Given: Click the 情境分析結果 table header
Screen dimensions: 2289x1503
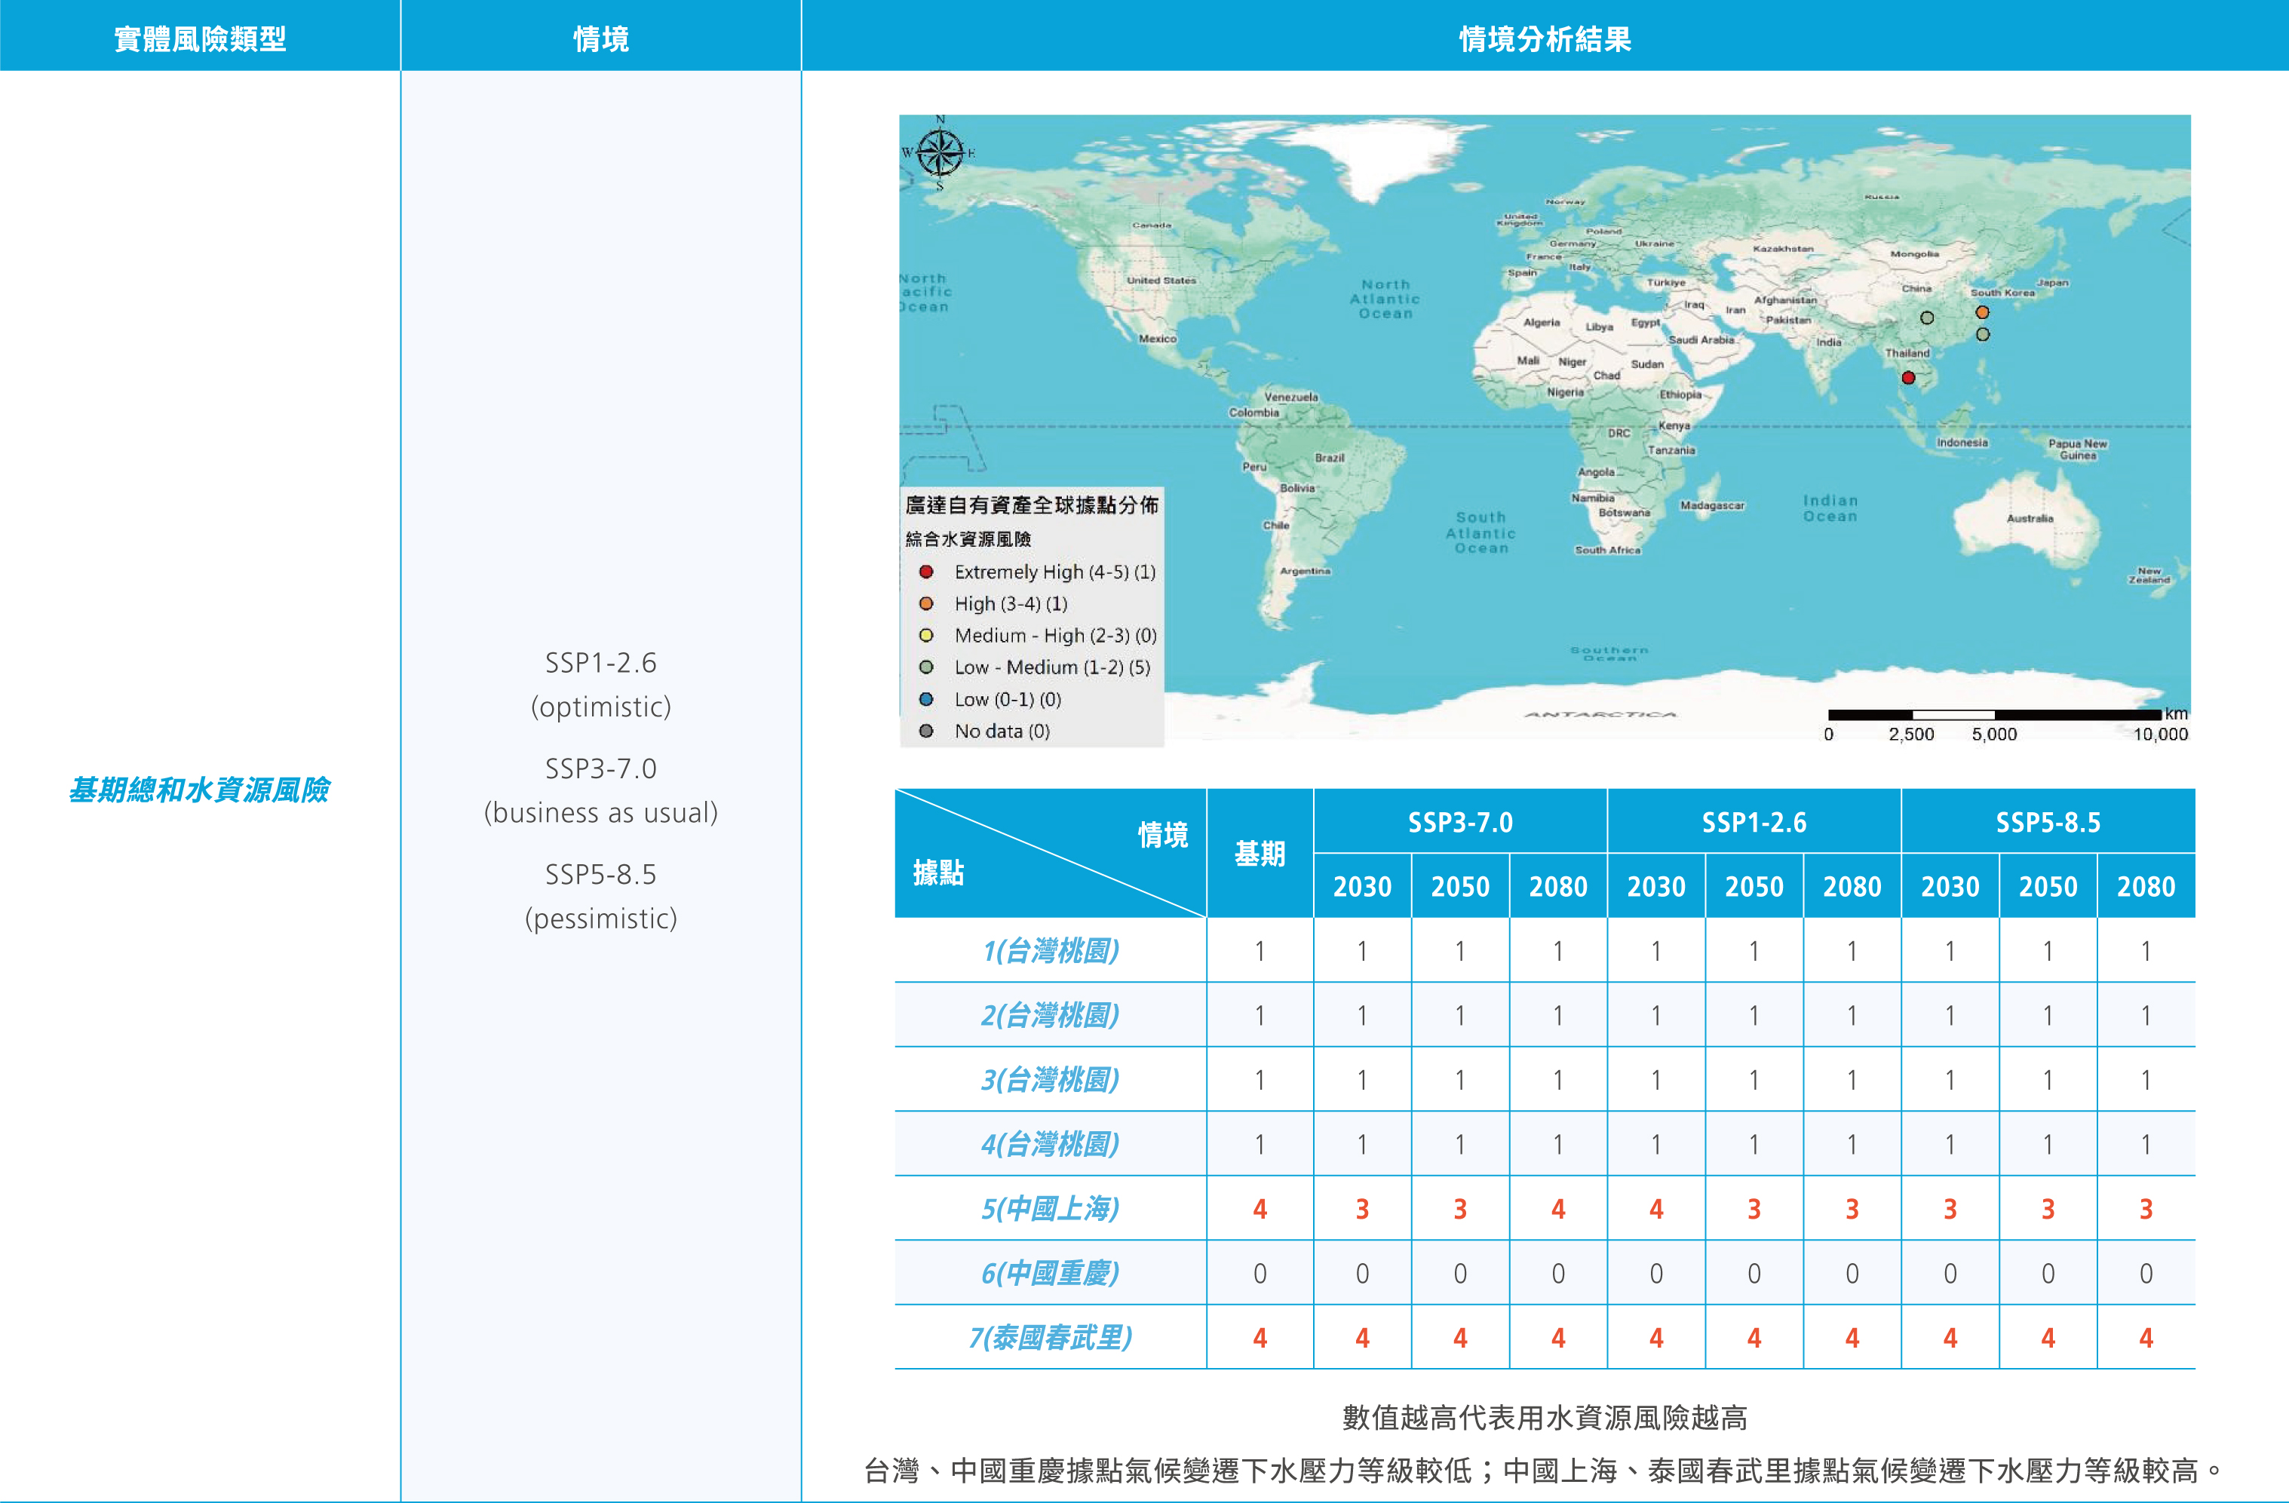Looking at the screenshot, I should pyautogui.click(x=1545, y=38).
